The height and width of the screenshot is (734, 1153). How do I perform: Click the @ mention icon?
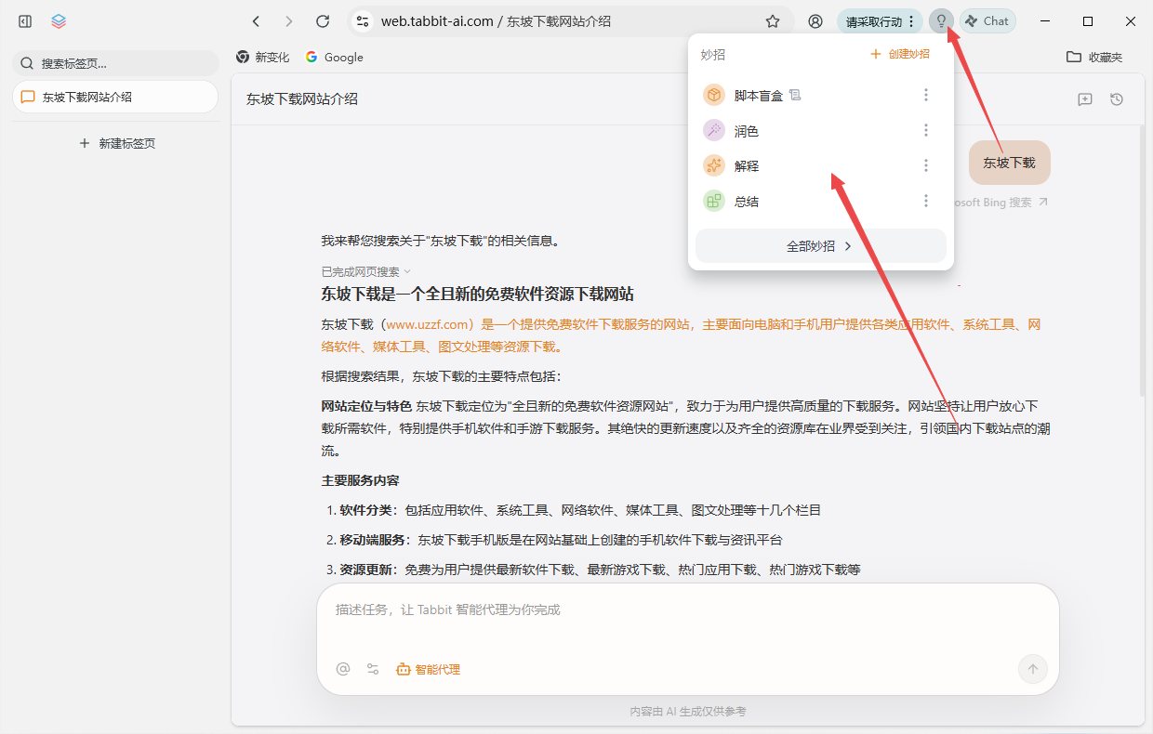click(343, 669)
